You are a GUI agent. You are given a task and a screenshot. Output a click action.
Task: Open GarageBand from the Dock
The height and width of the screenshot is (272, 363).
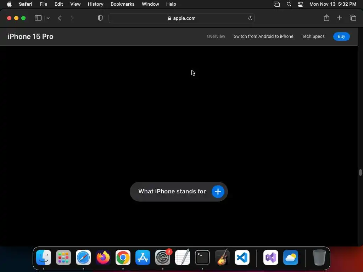click(x=222, y=257)
